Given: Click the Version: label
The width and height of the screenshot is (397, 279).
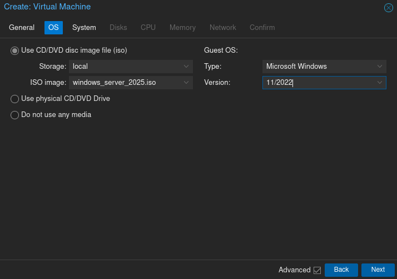Looking at the screenshot, I should [217, 83].
